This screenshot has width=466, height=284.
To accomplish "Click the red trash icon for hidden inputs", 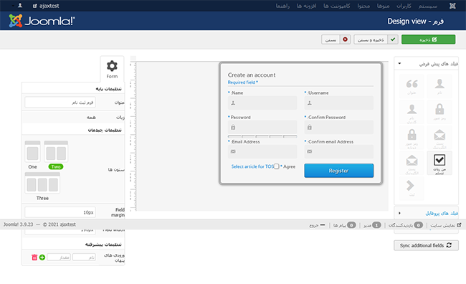I will click(34, 257).
